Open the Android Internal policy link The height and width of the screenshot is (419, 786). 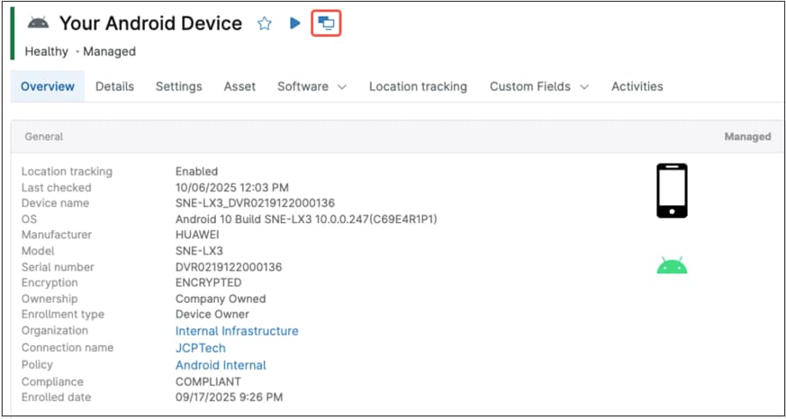tap(221, 365)
